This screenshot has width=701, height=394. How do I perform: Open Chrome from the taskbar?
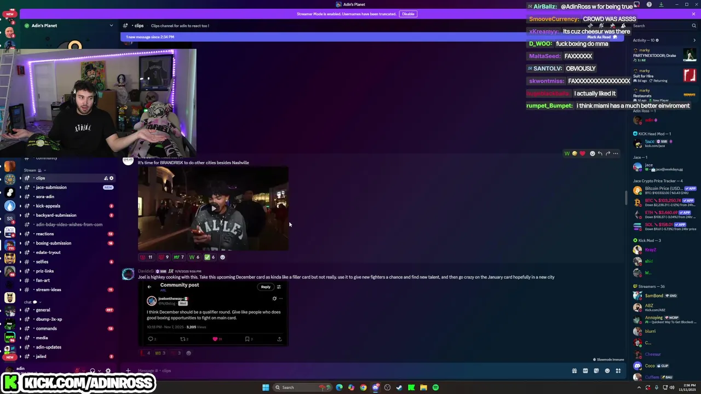[x=363, y=387]
